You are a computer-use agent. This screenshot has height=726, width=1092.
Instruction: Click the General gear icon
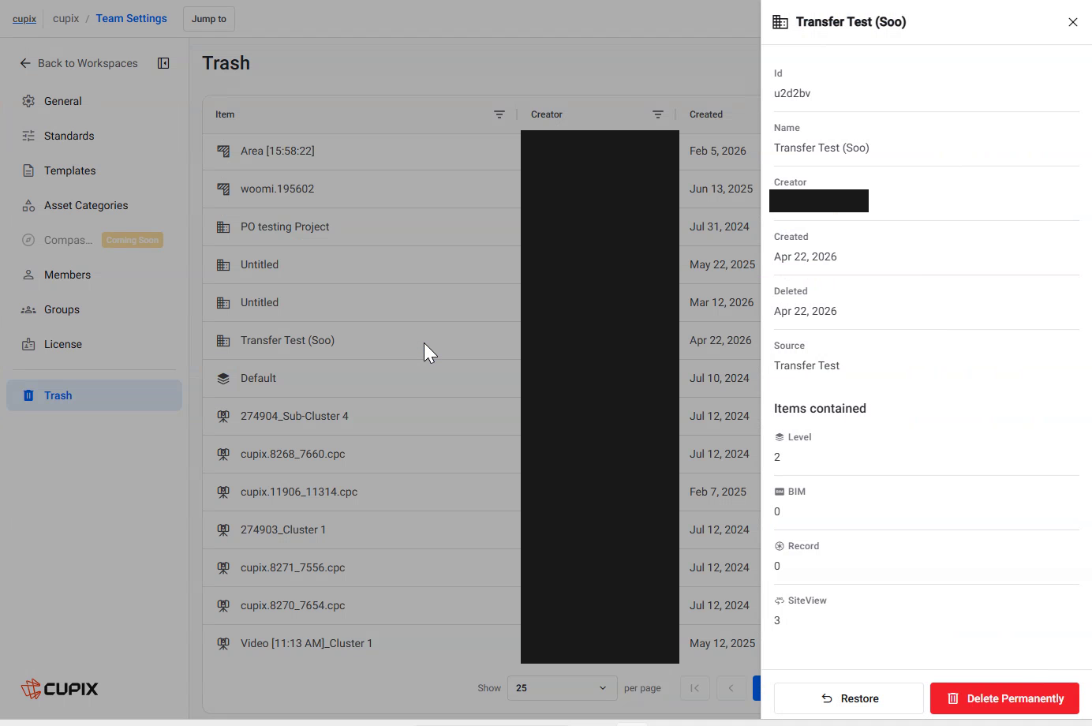(28, 101)
